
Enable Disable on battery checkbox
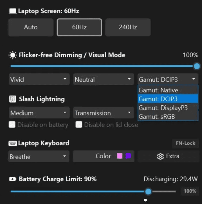[12, 125]
